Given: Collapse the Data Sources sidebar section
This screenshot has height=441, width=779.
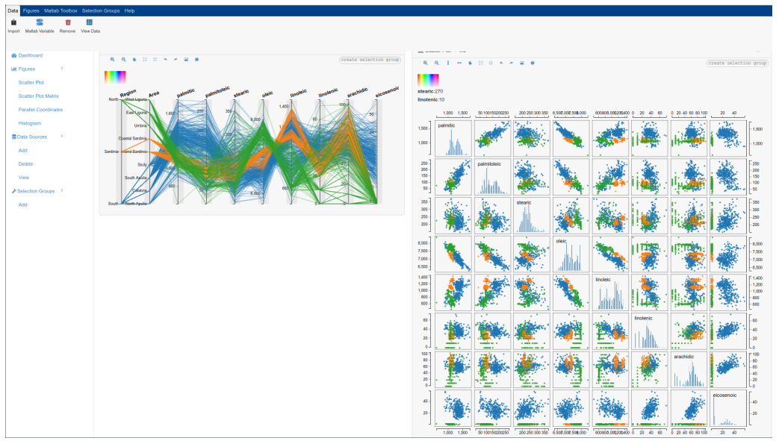Looking at the screenshot, I should point(62,136).
